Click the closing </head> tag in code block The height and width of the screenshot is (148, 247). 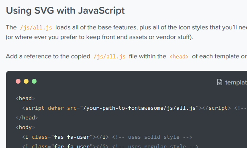click(27, 118)
